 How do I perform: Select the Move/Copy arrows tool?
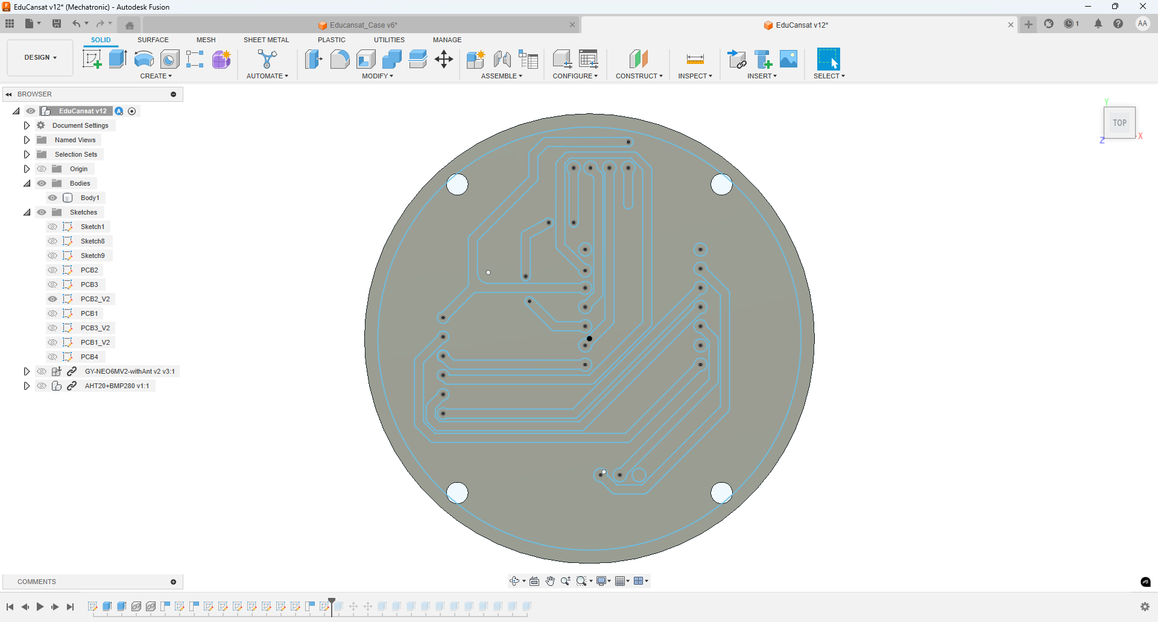click(444, 59)
